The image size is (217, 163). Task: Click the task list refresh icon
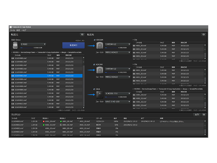pos(204,115)
